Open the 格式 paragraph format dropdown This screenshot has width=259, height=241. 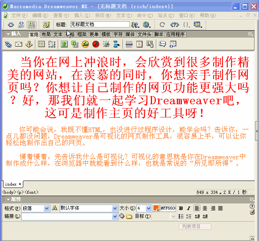pyautogui.click(x=47, y=208)
